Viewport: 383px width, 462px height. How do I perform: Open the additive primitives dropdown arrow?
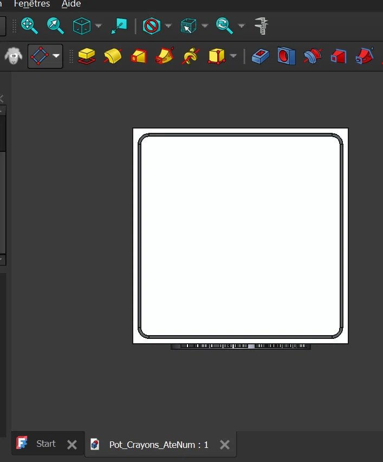click(x=233, y=56)
